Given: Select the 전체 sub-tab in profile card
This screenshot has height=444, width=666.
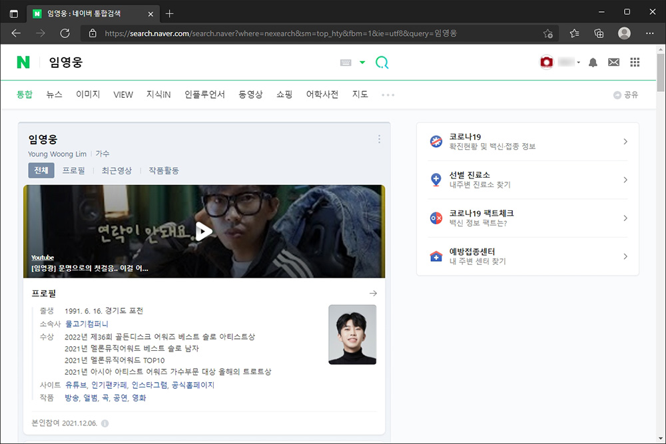Looking at the screenshot, I should click(x=41, y=170).
